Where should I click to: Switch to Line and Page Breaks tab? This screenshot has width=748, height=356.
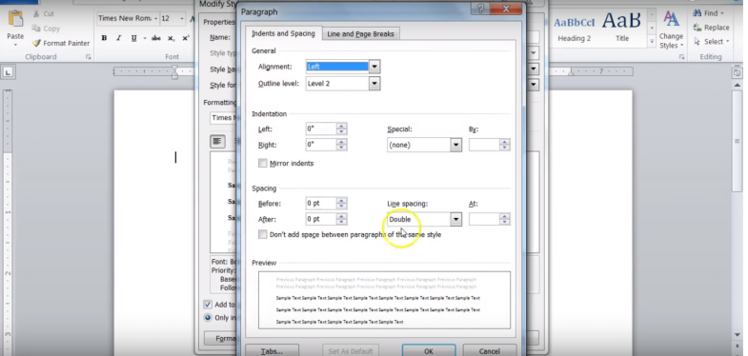coord(360,34)
